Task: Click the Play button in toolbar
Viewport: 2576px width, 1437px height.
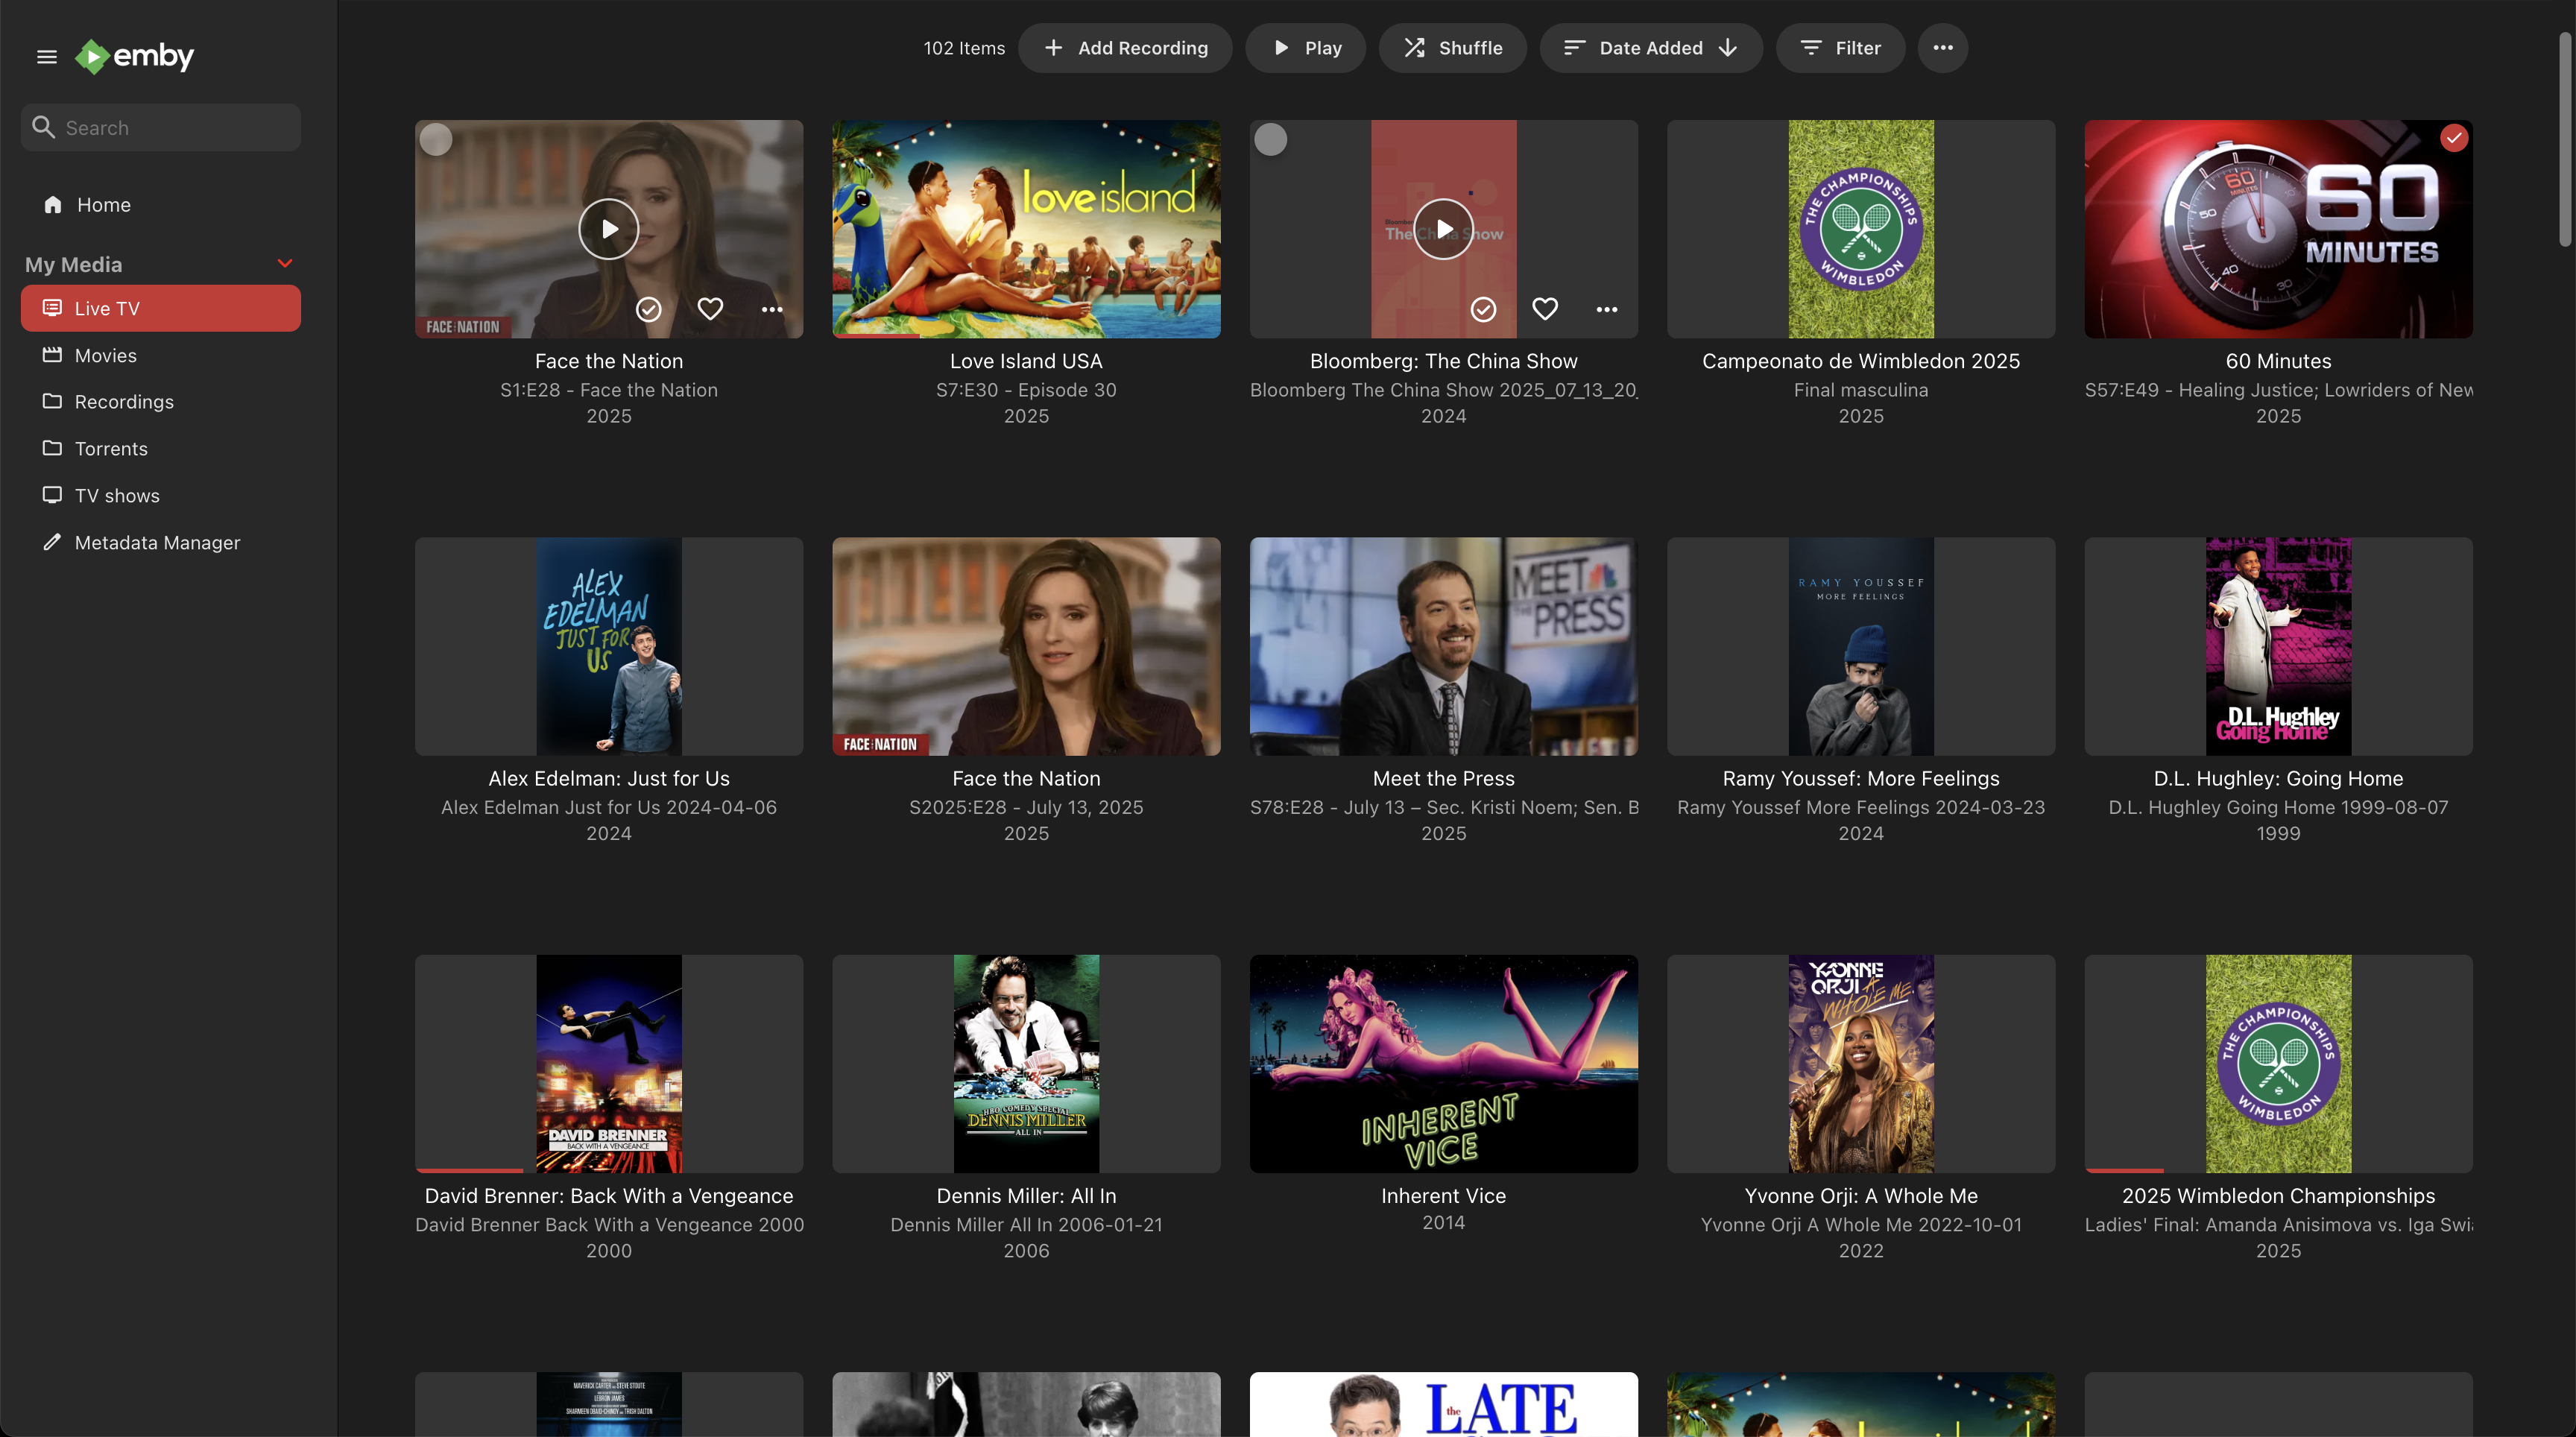Action: click(1305, 48)
